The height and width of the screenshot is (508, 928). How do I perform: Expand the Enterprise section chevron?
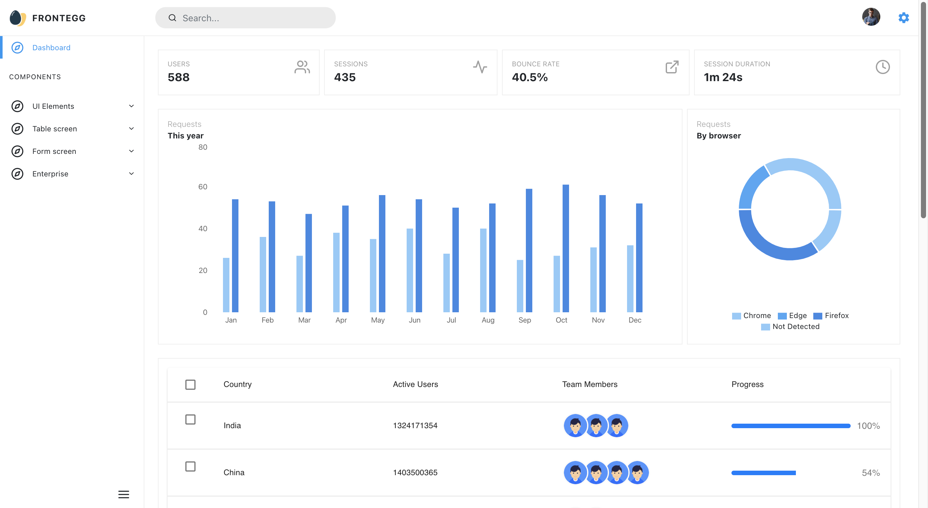point(131,174)
